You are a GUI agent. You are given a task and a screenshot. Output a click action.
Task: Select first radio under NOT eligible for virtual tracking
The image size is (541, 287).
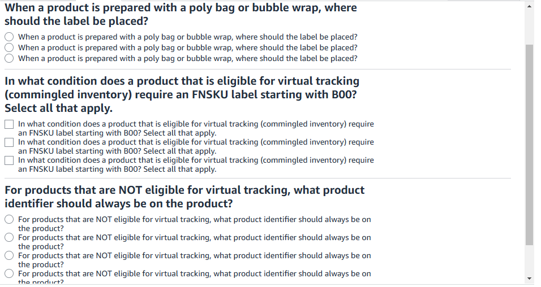point(9,219)
